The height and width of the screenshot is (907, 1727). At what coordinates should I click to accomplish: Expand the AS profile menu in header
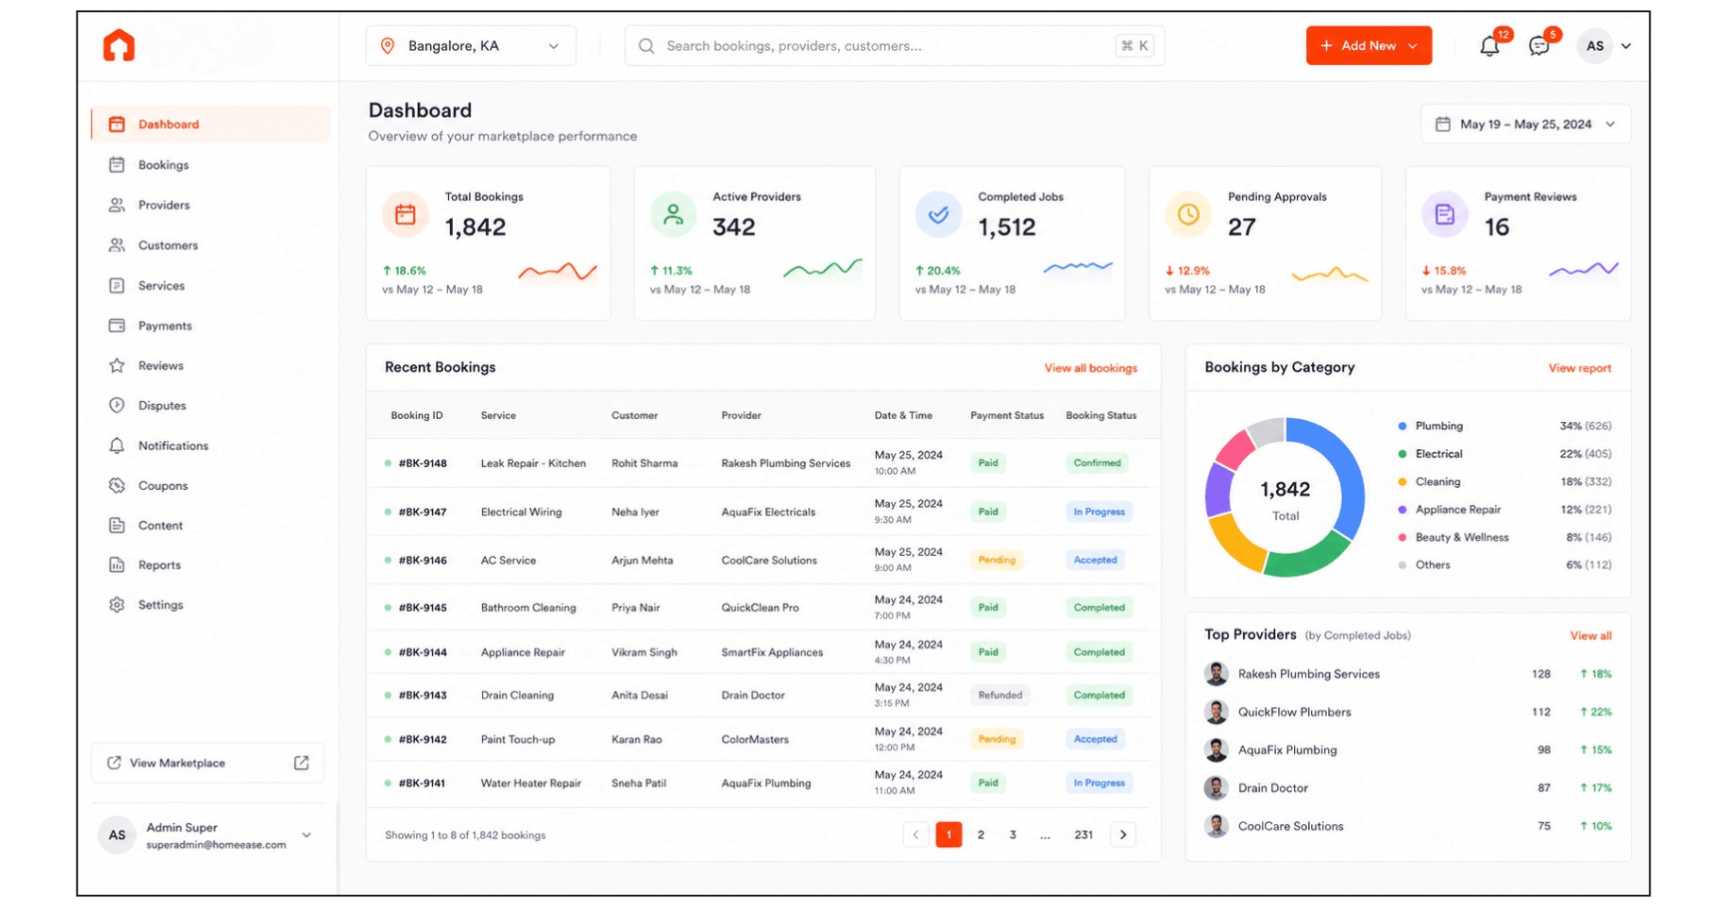(1603, 46)
